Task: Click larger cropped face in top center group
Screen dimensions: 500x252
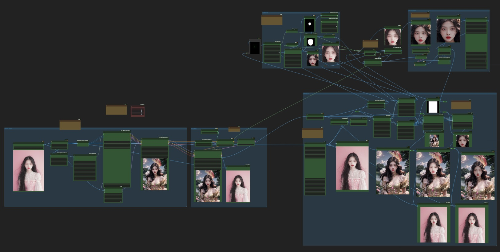Action: 331,54
